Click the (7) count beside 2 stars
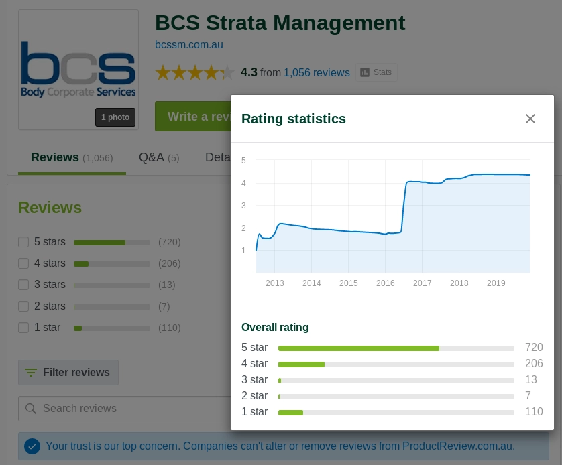The height and width of the screenshot is (465, 562). click(164, 306)
